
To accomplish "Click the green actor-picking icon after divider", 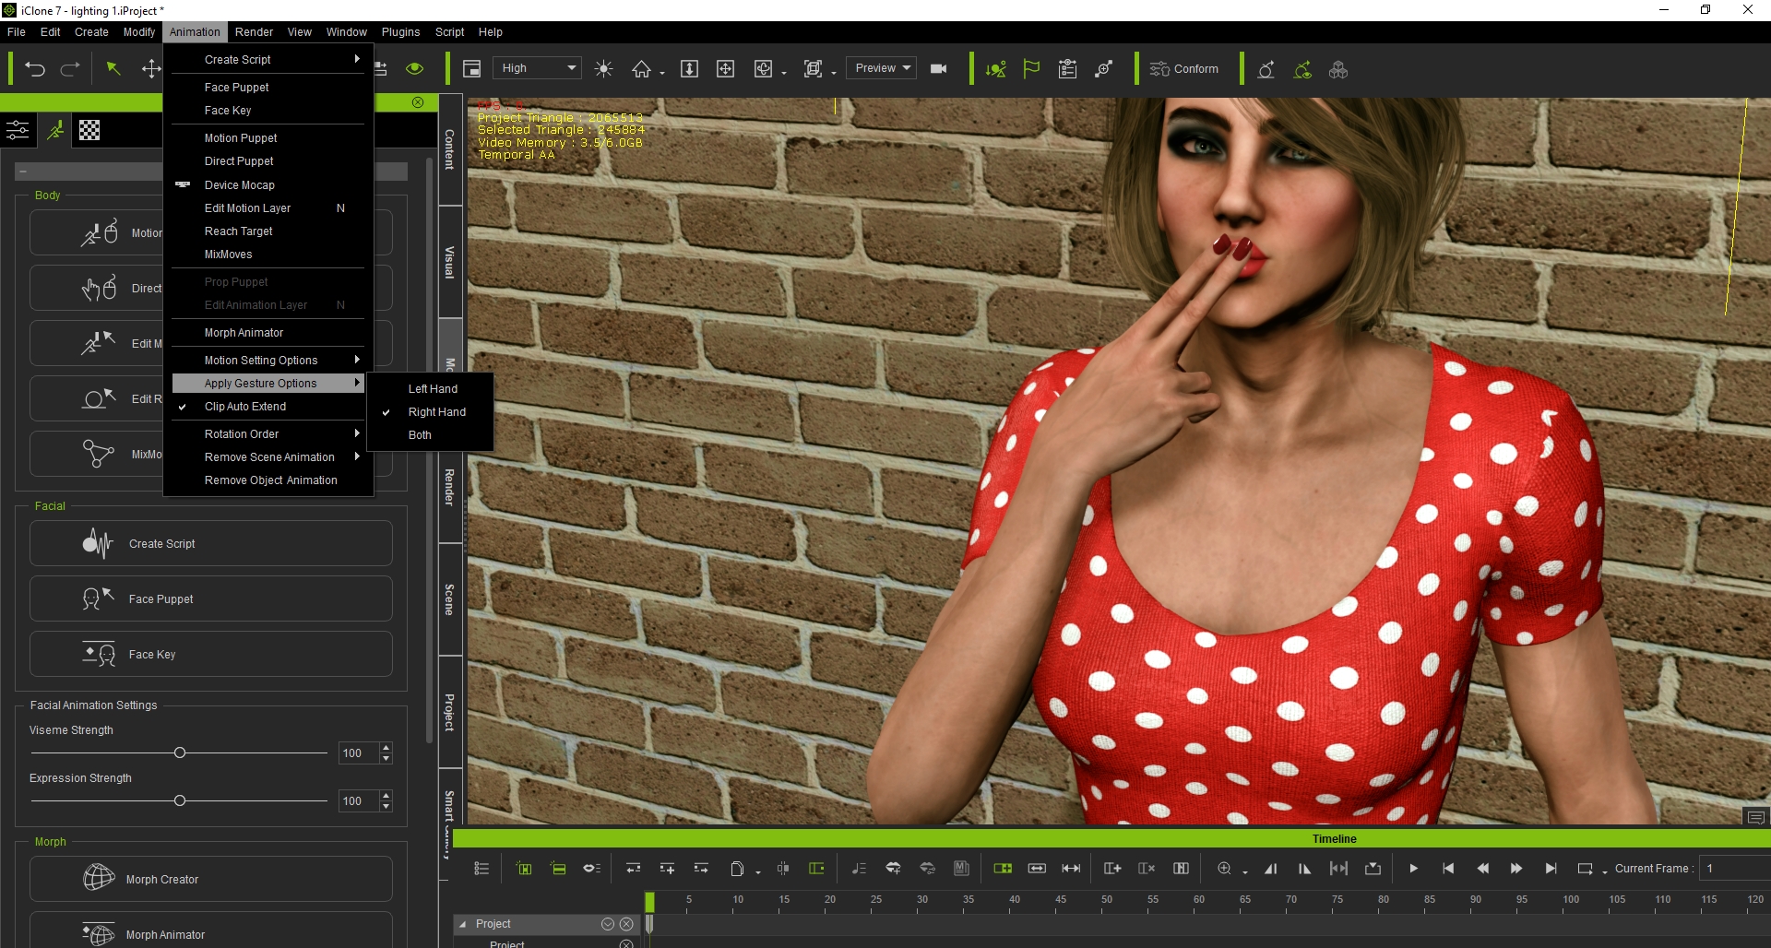I will [x=995, y=69].
